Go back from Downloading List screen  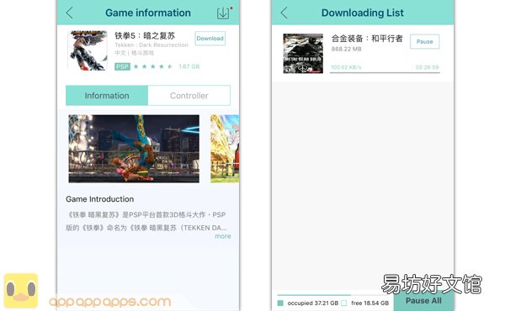(284, 13)
